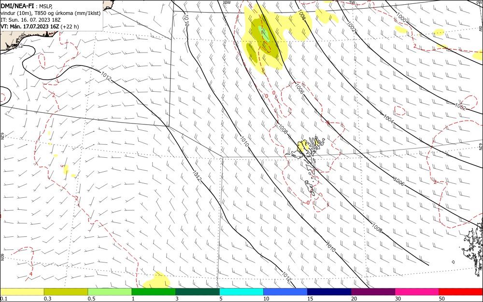Pick the blue 10 mm legend swatch
Image resolution: width=483 pixels, height=302 pixels.
(285, 292)
